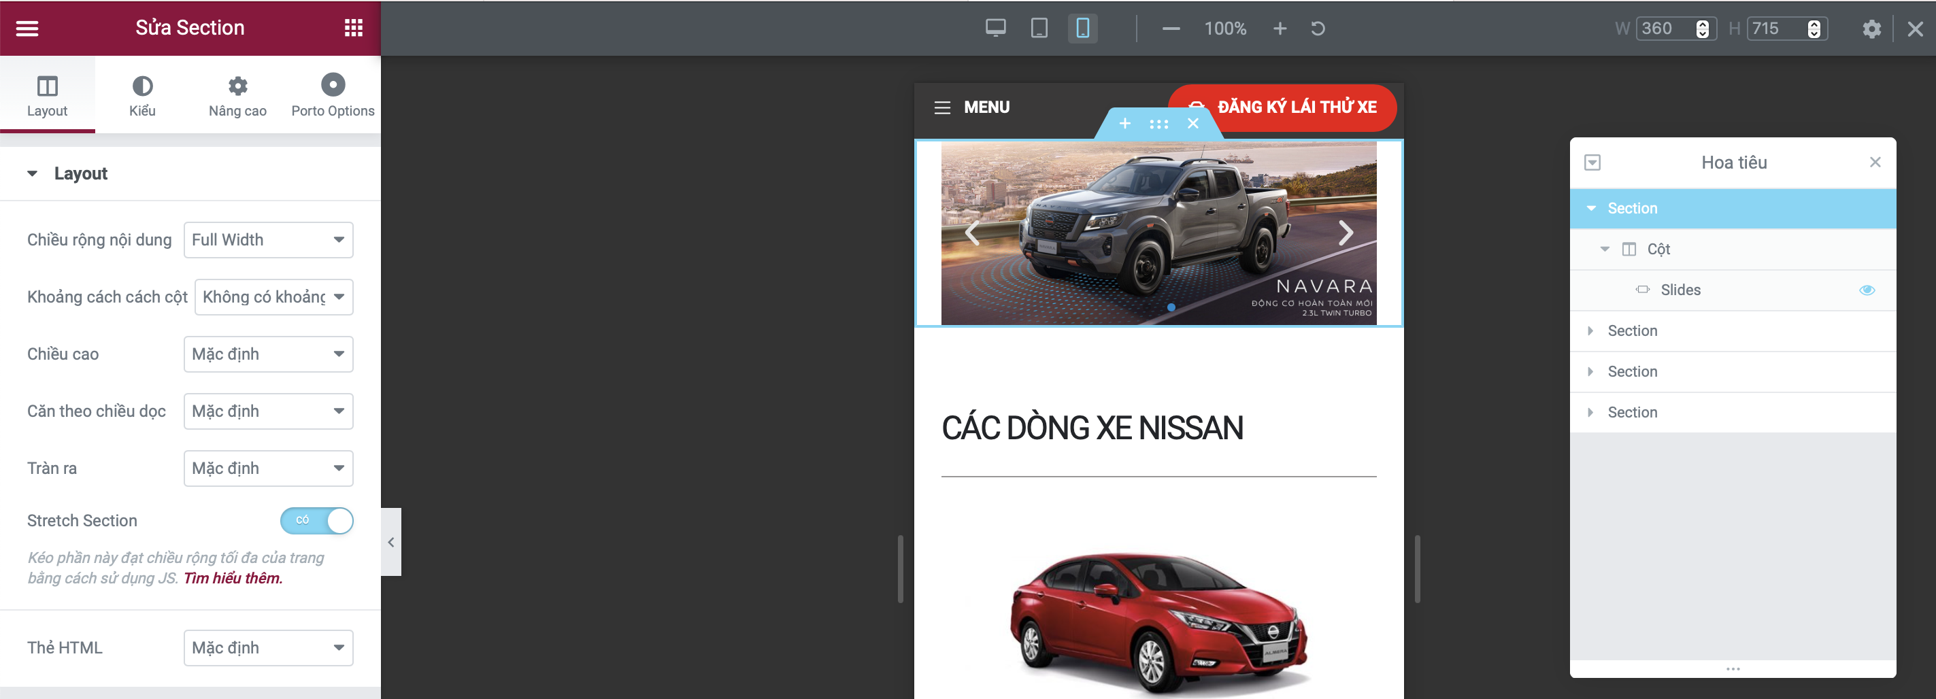Collapse the selected Section in navigator
The width and height of the screenshot is (1936, 699).
point(1591,208)
